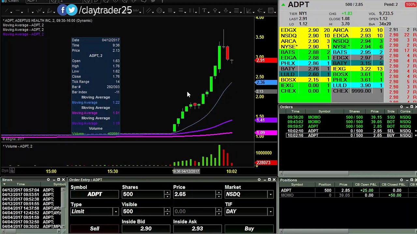Select the down arrow marker tool
This screenshot has width=417, height=234.
point(226,11)
